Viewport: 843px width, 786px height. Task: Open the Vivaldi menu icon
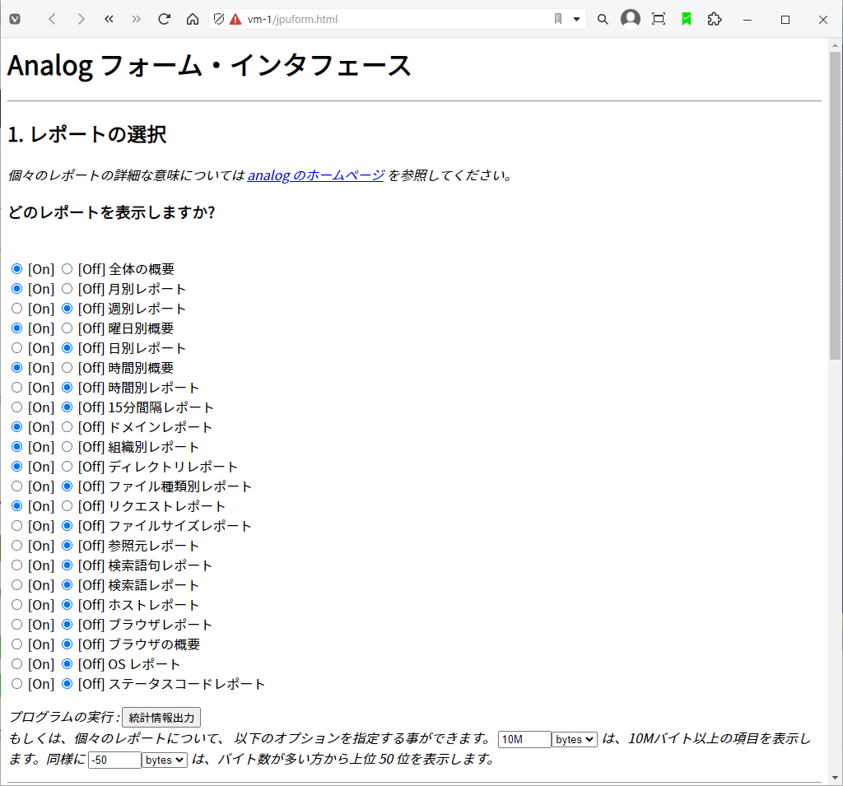click(15, 20)
